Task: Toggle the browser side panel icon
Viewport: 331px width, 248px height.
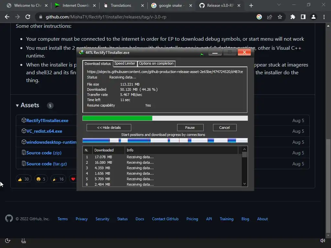Action: (303, 17)
